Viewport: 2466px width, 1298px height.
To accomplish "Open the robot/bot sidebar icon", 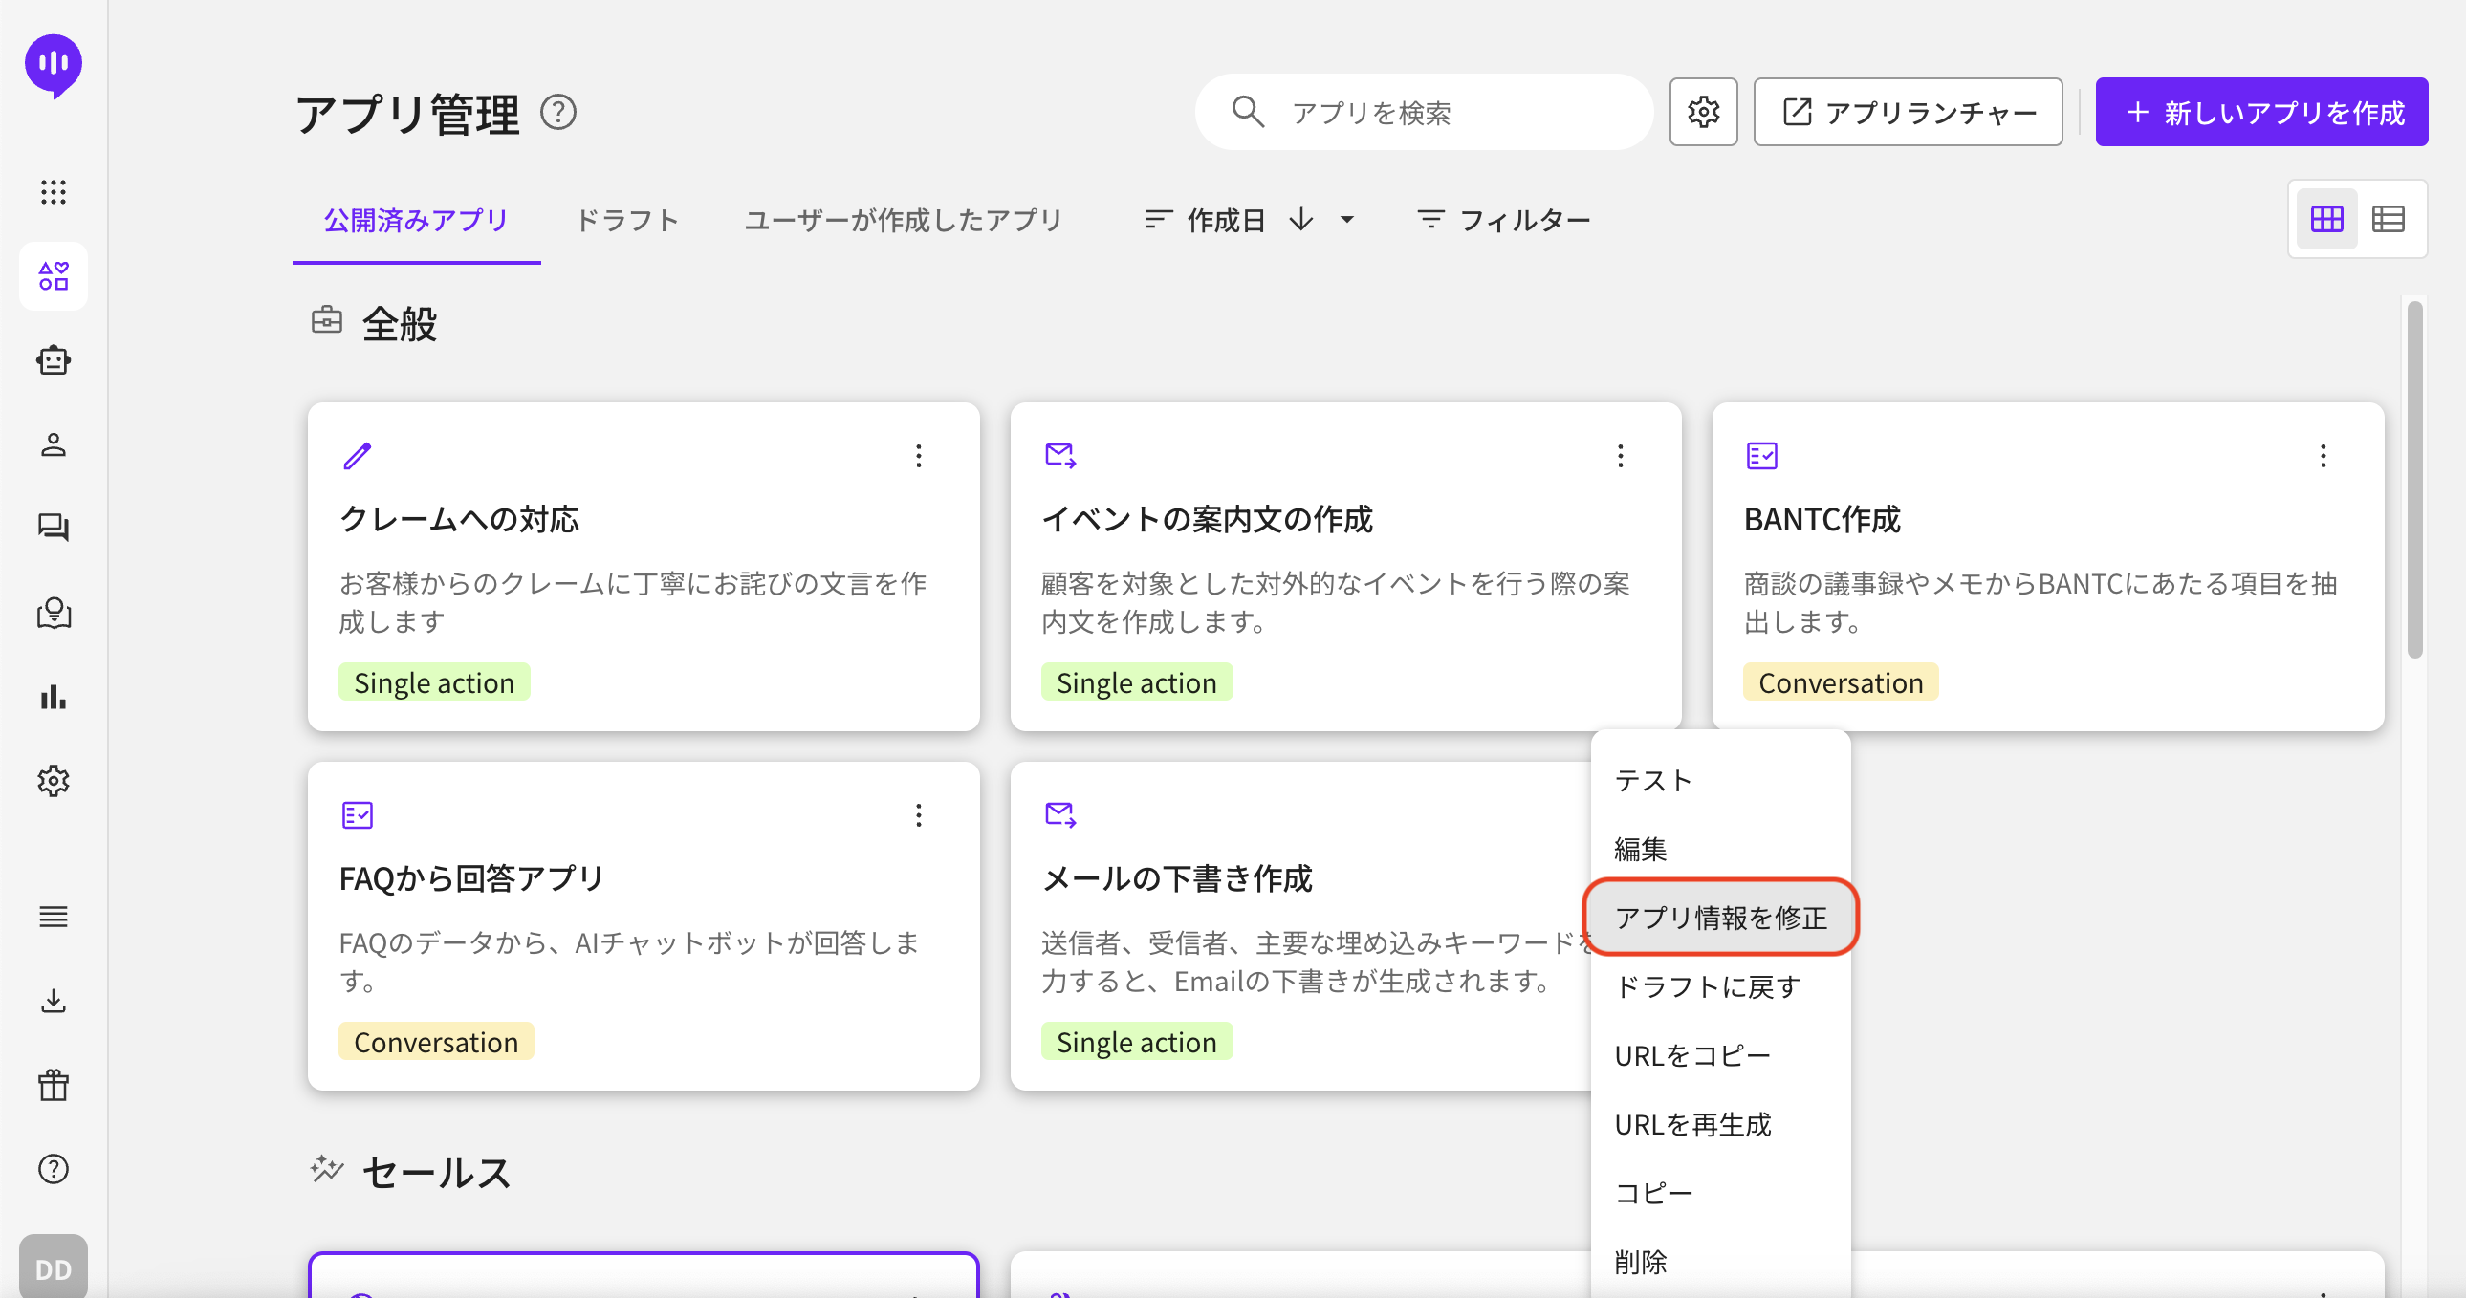I will 54,361.
